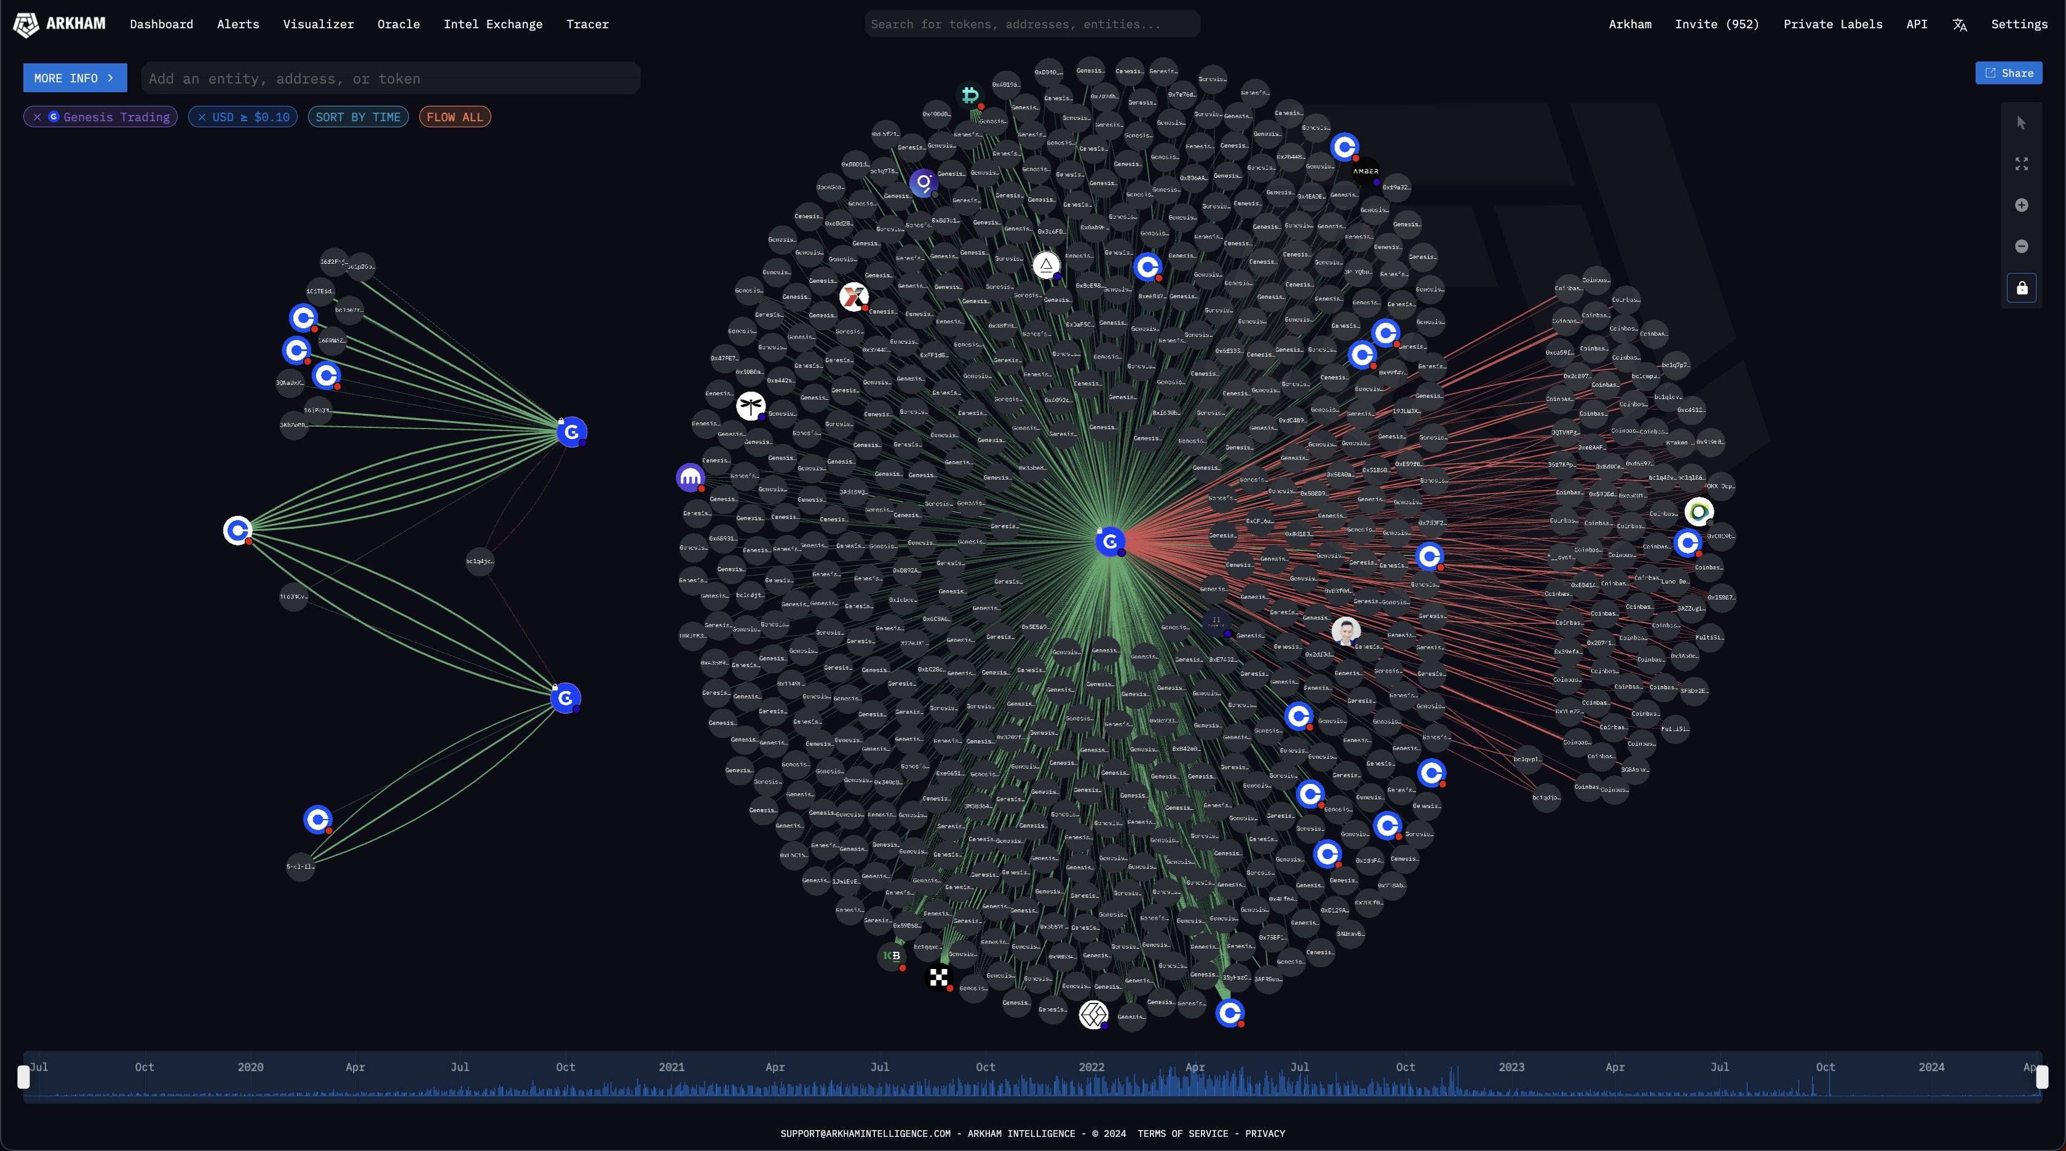This screenshot has height=1151, width=2066.
Task: Select the 'bc1qdjo..' node
Action: (x=1546, y=797)
